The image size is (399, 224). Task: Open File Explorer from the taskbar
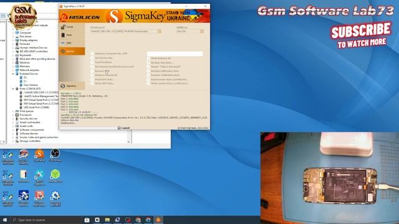[x=107, y=220]
